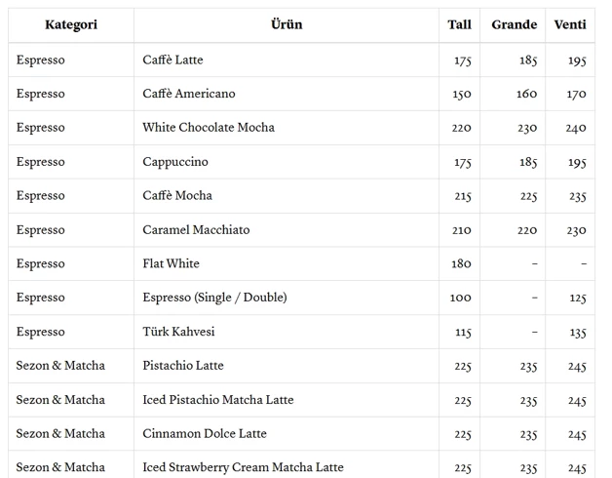Viewport: 612px width, 478px height.
Task: Select the Espresso (Single / Double) cell
Action: [x=214, y=298]
